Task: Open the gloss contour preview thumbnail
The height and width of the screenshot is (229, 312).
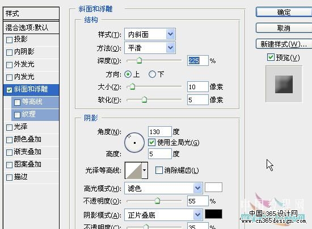Action: coord(133,170)
